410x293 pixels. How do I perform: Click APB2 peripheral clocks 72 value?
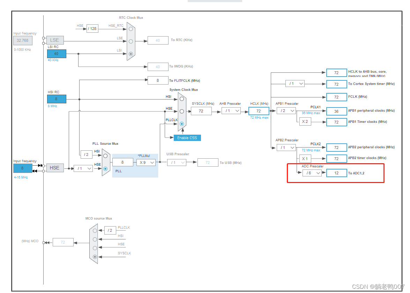[336, 148]
